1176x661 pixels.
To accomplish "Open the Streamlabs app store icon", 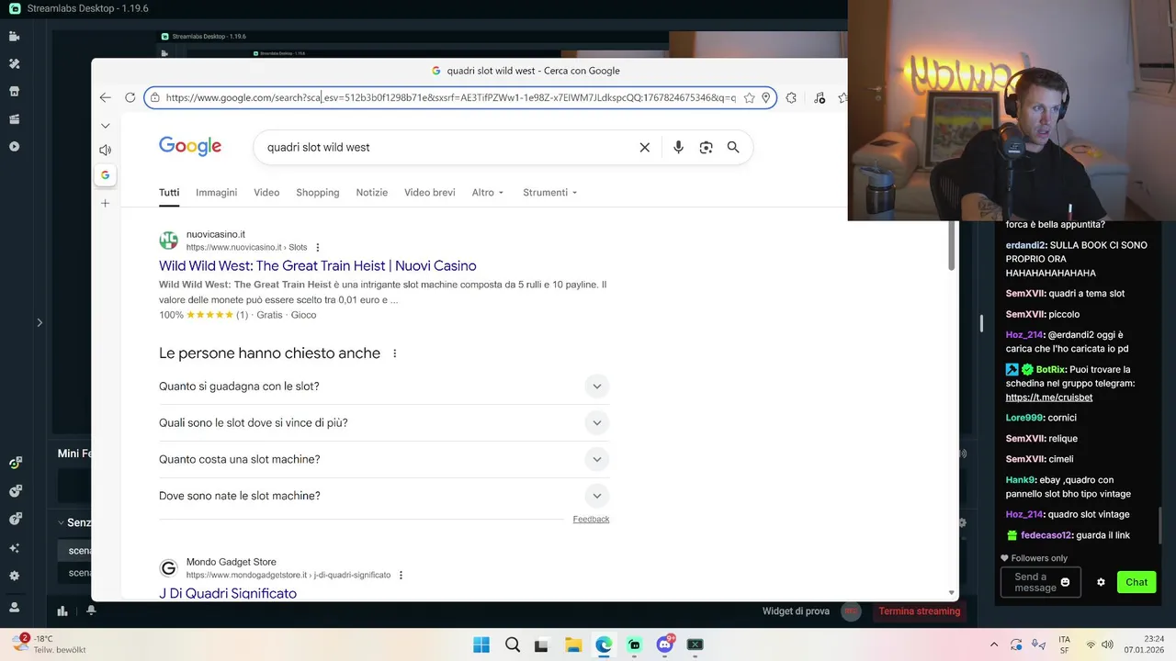I will point(14,92).
